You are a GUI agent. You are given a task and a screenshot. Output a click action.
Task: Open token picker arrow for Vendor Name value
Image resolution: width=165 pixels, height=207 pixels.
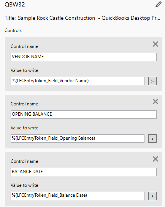pyautogui.click(x=152, y=81)
